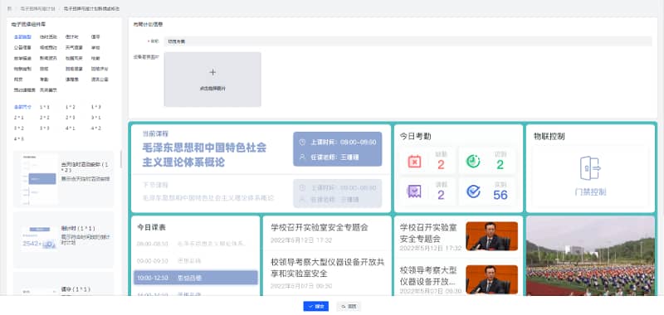664x315 pixels.
Task: Filter components by size 2 * 3
Action: [71, 118]
